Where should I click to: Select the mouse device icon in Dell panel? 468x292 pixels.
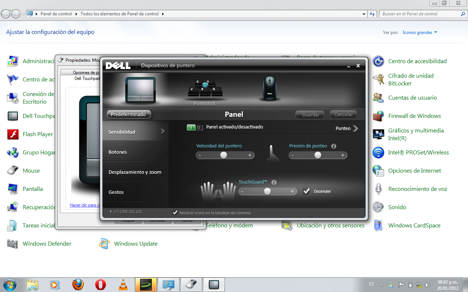tap(270, 88)
